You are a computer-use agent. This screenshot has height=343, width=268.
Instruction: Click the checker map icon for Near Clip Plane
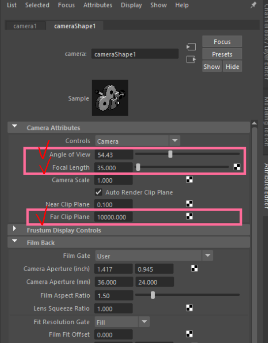click(189, 204)
